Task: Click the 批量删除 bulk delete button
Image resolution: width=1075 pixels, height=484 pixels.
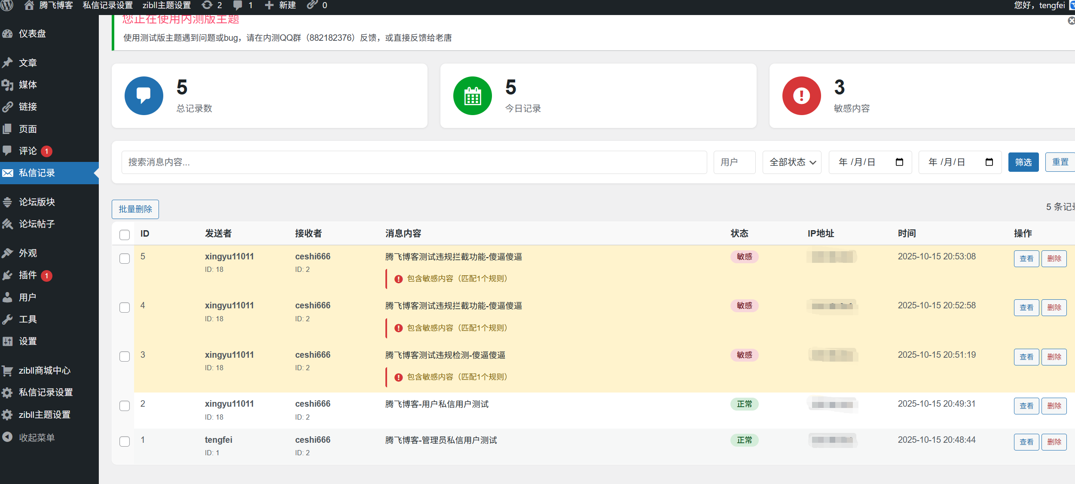Action: tap(135, 209)
